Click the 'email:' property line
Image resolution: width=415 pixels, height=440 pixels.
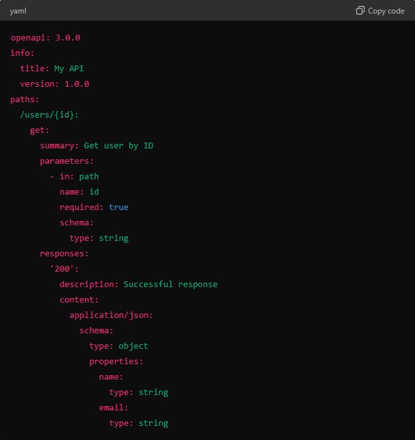[x=114, y=407]
